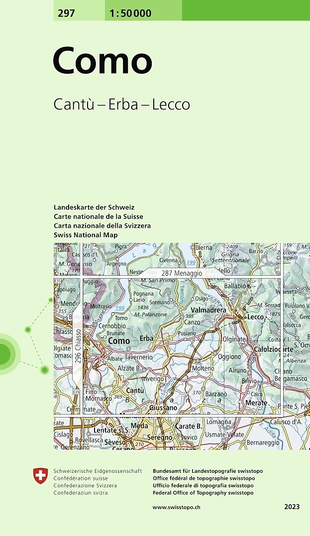Select the map sheet number 297
The width and height of the screenshot is (310, 536).
(66, 13)
